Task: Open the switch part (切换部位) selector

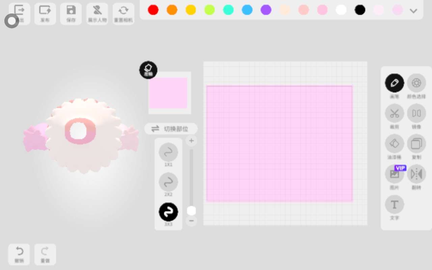Action: click(171, 129)
